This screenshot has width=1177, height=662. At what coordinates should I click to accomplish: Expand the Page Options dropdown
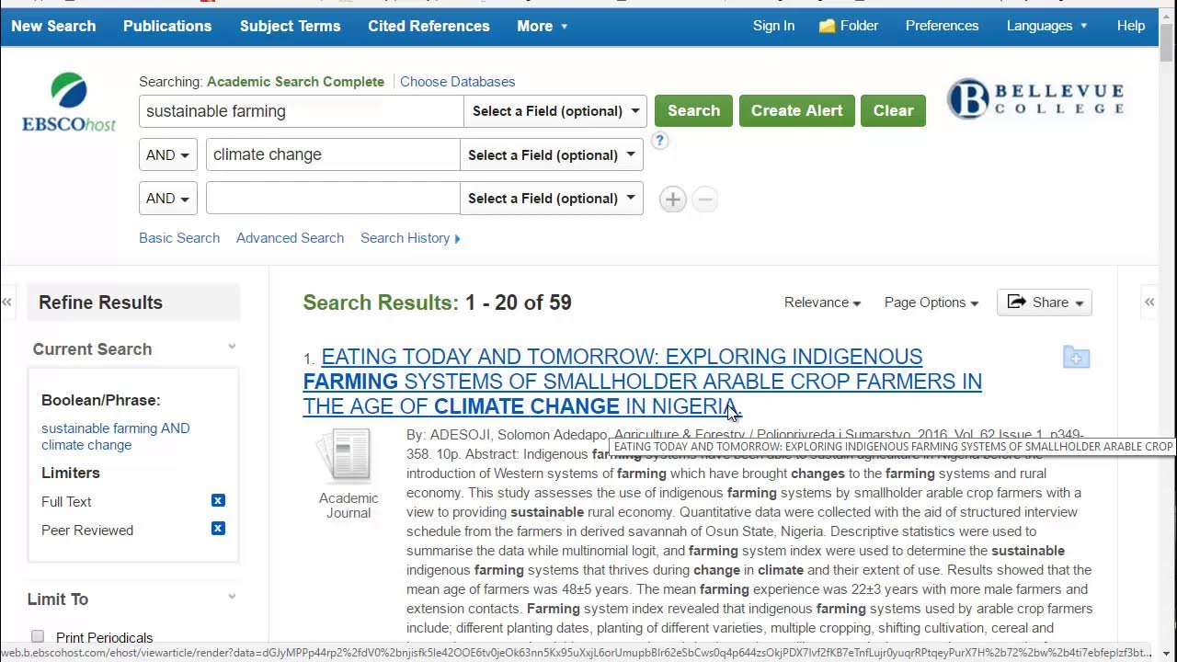[x=931, y=302]
